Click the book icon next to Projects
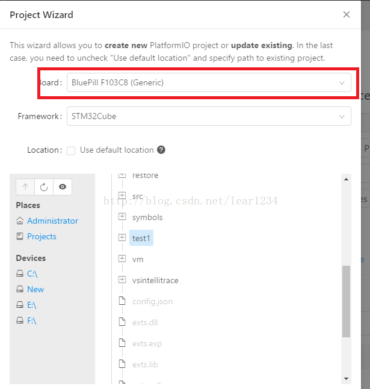The image size is (370, 389). point(20,236)
